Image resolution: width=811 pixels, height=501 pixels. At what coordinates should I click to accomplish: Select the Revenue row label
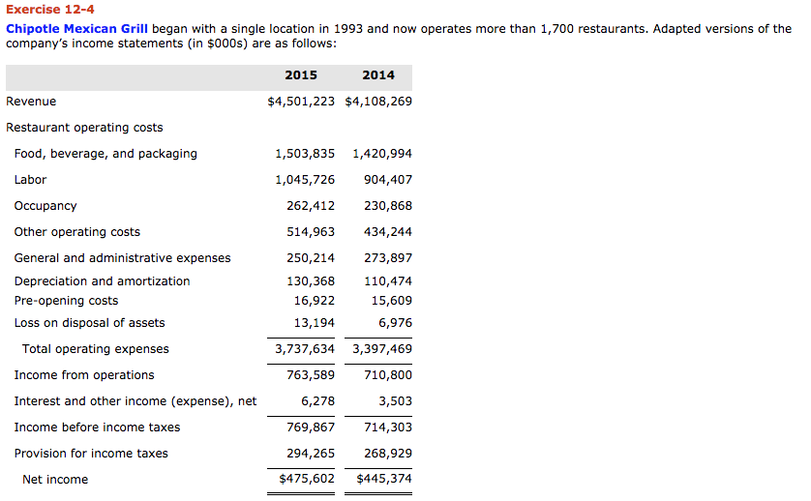(31, 102)
